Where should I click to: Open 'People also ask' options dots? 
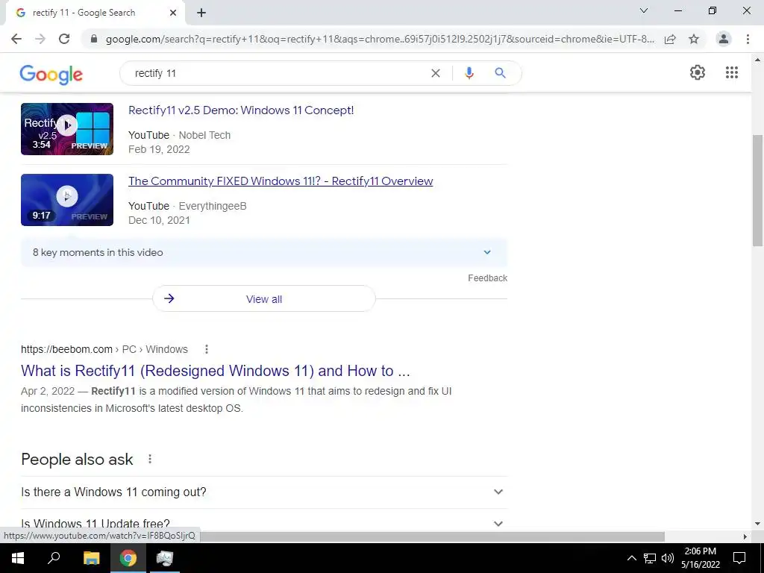[x=150, y=459]
